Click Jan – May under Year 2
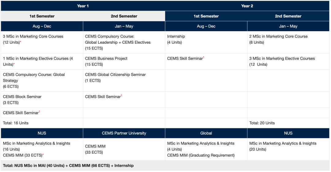Image resolution: width=331 pixels, height=172 pixels. [x=288, y=26]
